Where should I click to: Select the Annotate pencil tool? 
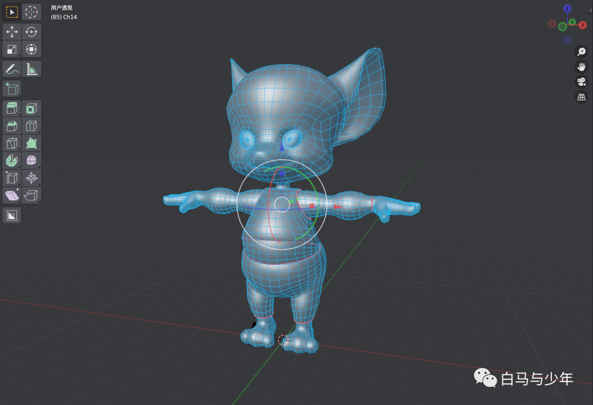pos(12,69)
